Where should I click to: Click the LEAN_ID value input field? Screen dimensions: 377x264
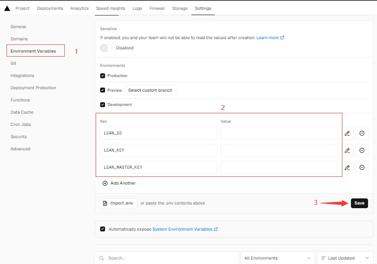(279, 133)
